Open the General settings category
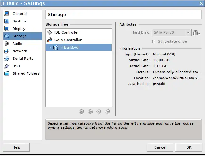Viewport: 205px width, 156px height. coord(23,14)
